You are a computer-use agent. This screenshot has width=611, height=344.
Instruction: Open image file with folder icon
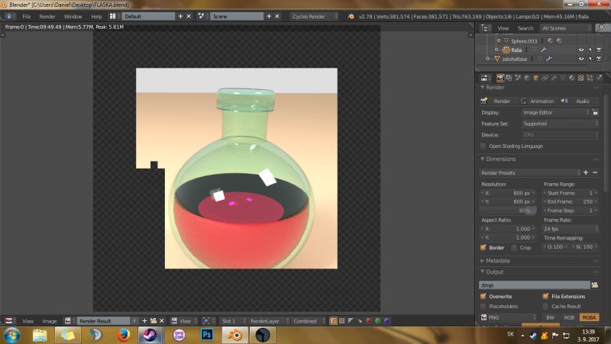(x=154, y=321)
